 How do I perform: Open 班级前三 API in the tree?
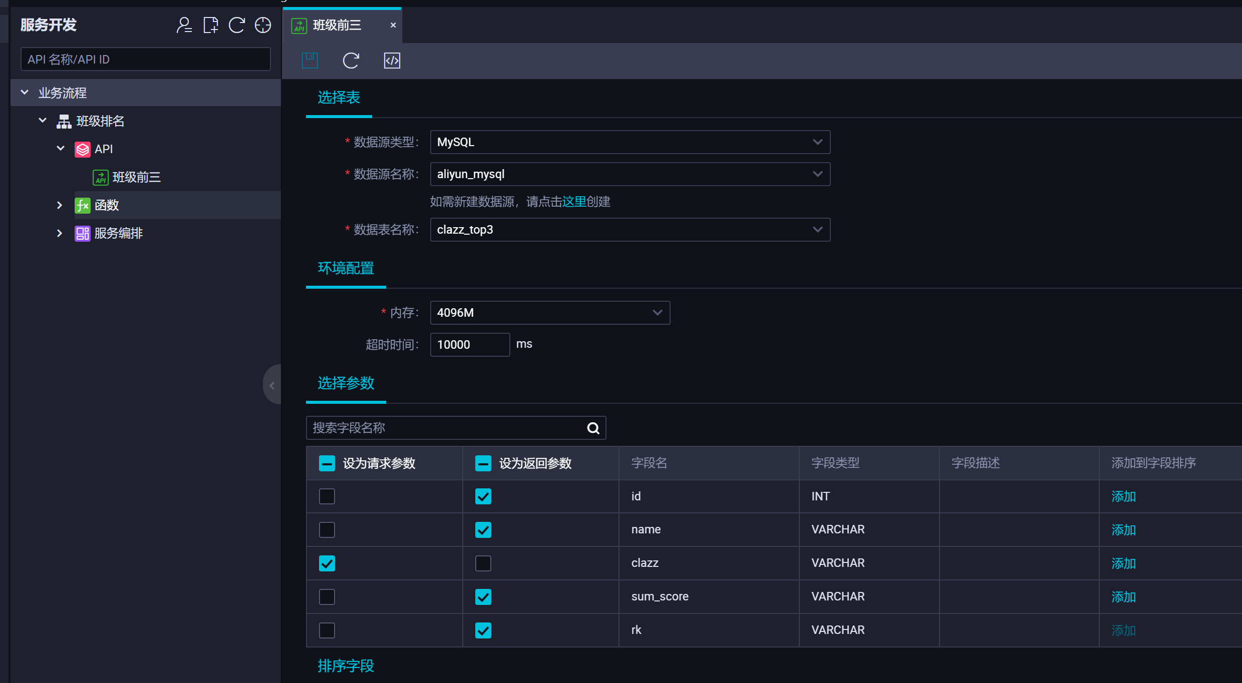137,177
